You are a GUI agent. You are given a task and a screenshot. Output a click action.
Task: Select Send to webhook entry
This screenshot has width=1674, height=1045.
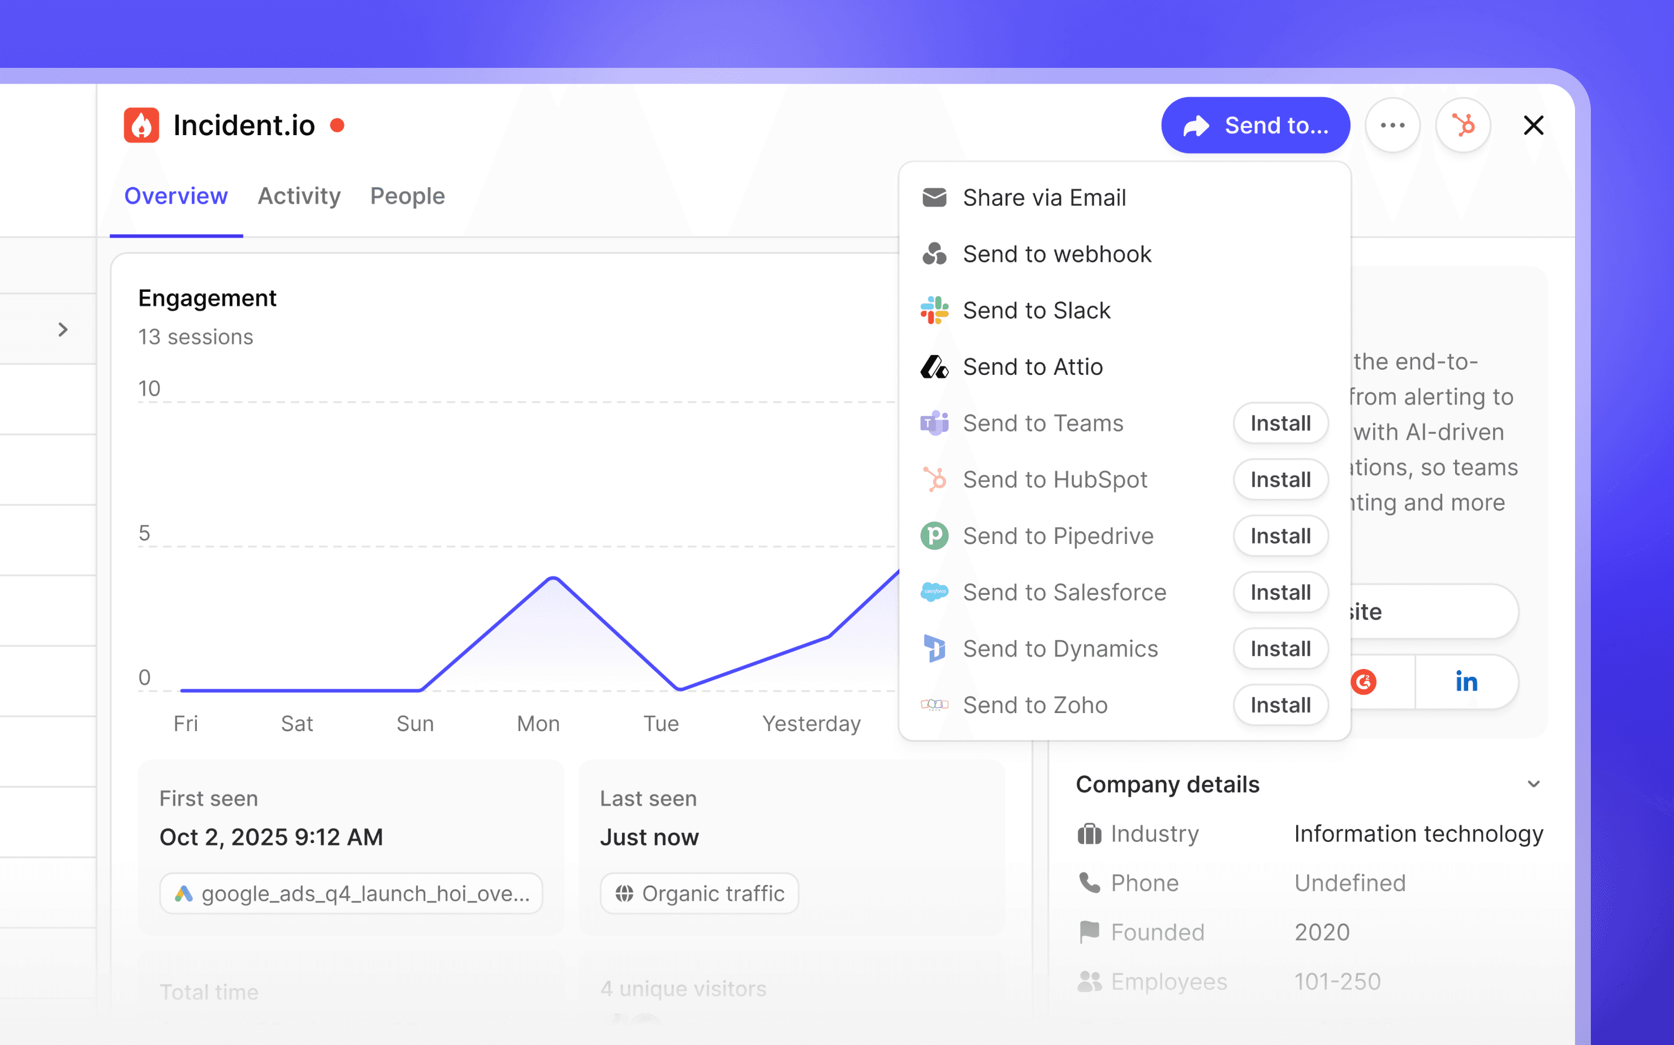1056,254
